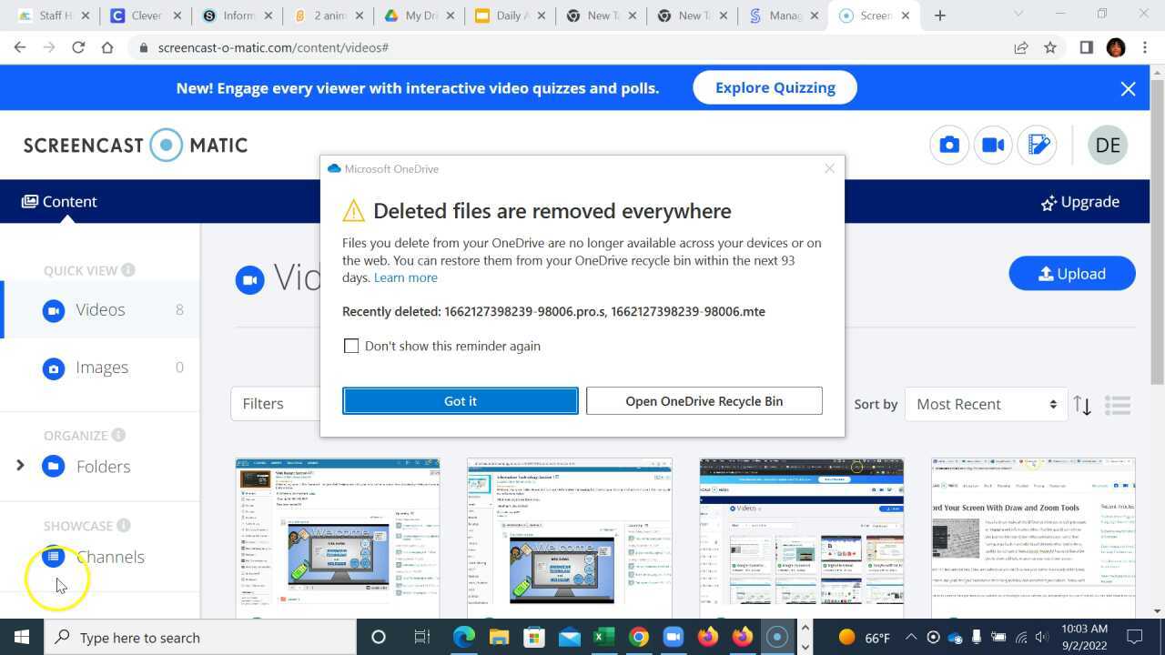Open the Filters dropdown
Viewport: 1165px width, 655px height.
(x=276, y=404)
